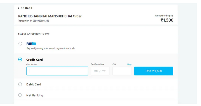201x106 pixels.
Task: Click the Paytm logo
Action: point(31,44)
